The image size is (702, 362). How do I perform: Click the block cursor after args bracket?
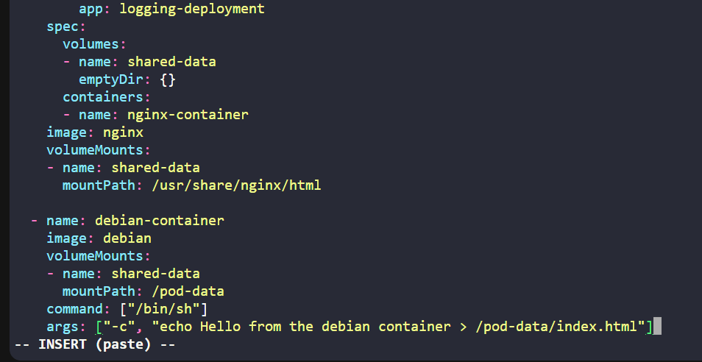[x=657, y=326]
